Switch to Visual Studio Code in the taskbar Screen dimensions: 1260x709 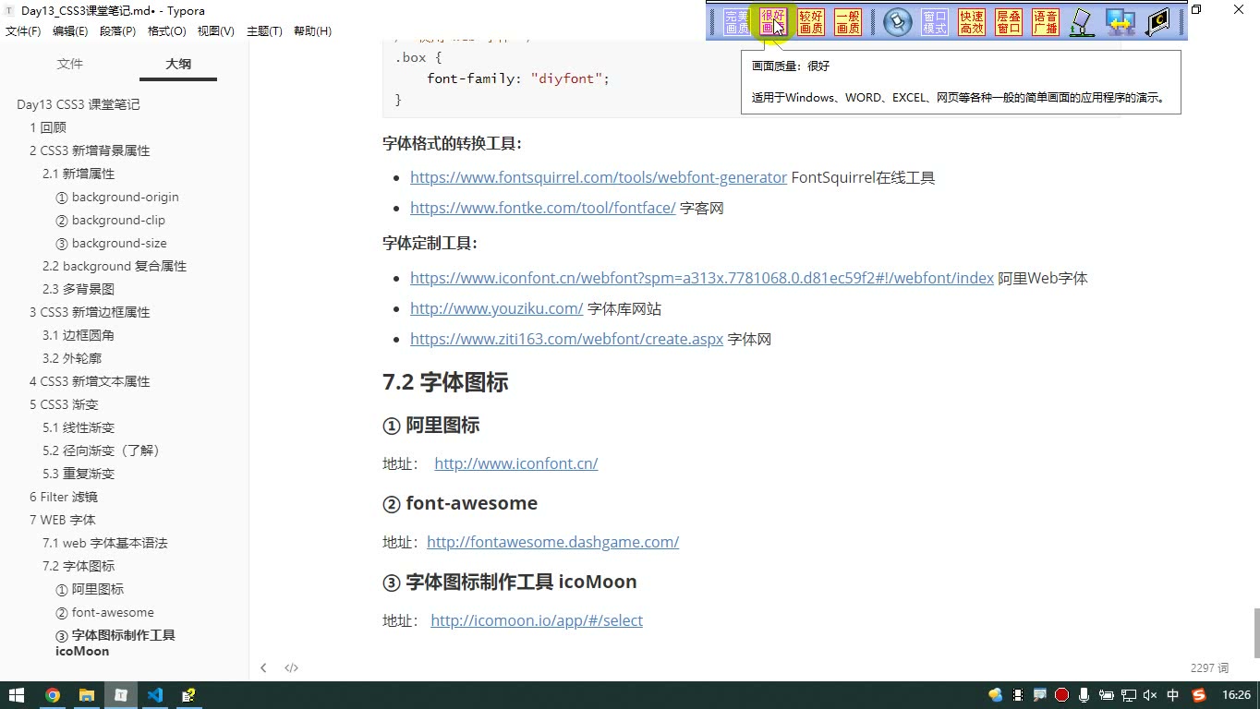coord(154,695)
